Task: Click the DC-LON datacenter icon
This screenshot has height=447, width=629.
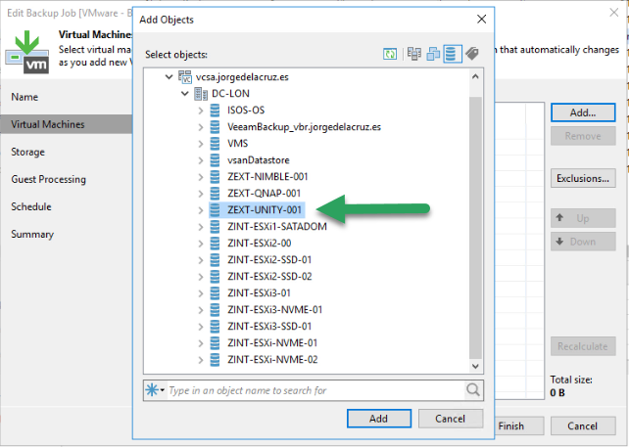Action: click(201, 94)
